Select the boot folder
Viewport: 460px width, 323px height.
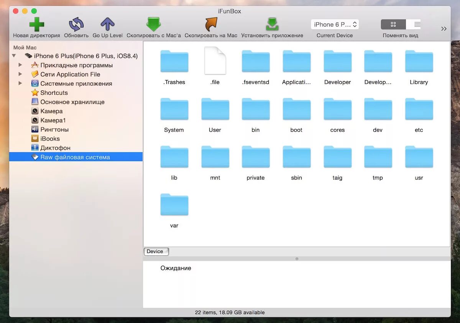297,109
